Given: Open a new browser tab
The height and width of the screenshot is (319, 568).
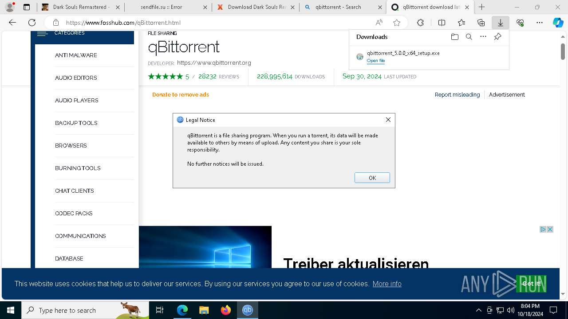Looking at the screenshot, I should pos(482,7).
